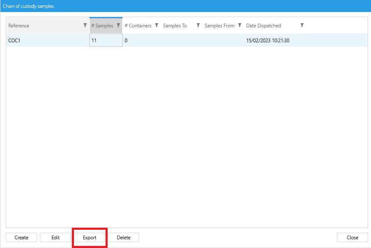
Task: Export the selected chain of custody
Action: tap(89, 237)
